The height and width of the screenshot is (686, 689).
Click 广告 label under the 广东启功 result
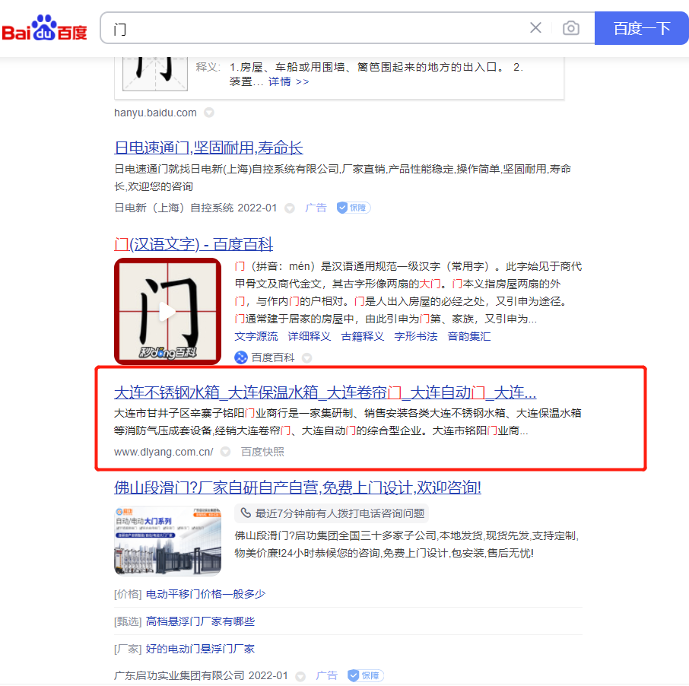(x=326, y=675)
